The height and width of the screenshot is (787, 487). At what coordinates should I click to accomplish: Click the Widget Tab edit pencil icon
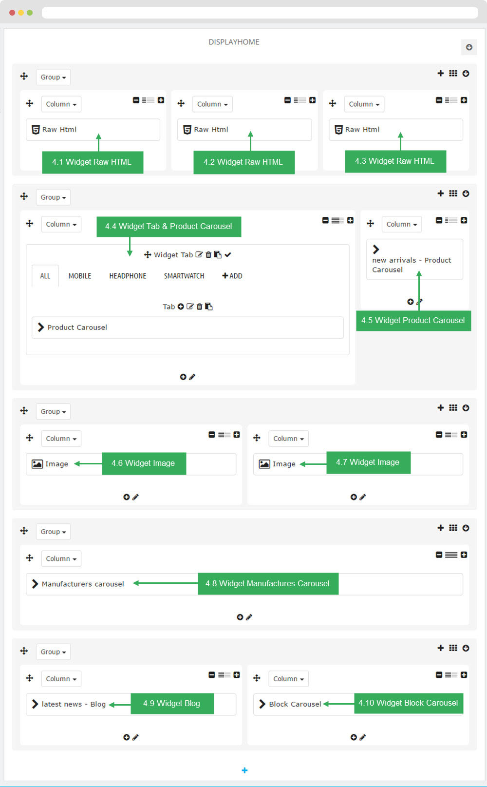199,254
